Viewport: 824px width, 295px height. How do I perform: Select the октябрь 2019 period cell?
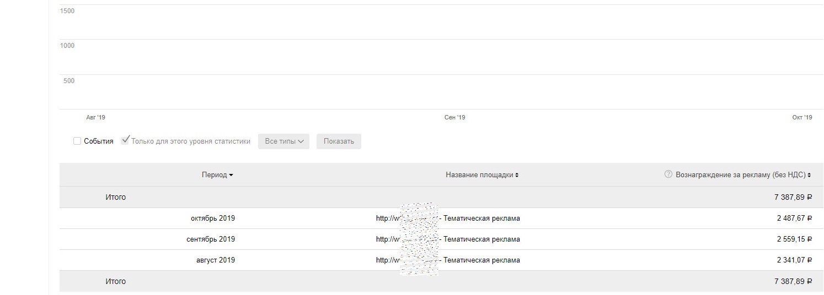(x=213, y=218)
